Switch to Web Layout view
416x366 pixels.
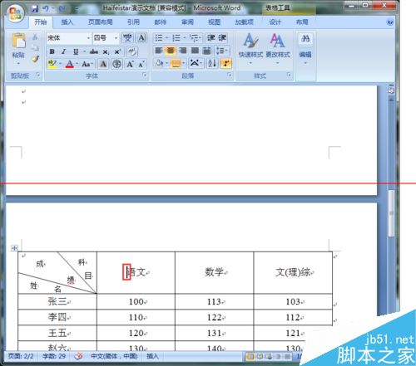pos(269,356)
